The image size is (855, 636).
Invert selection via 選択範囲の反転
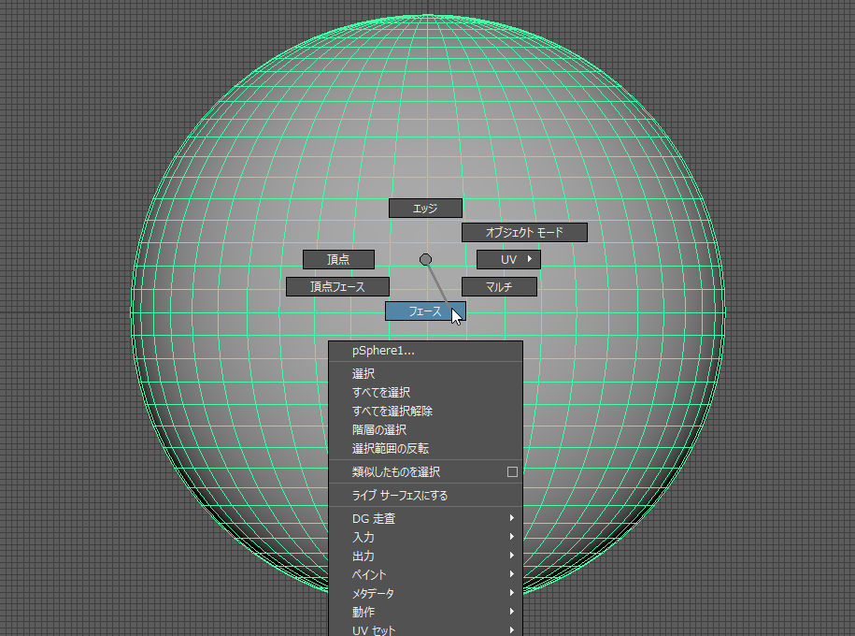tap(388, 448)
